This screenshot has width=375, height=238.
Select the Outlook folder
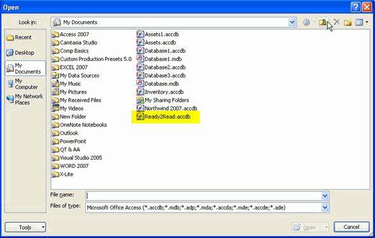(65, 133)
